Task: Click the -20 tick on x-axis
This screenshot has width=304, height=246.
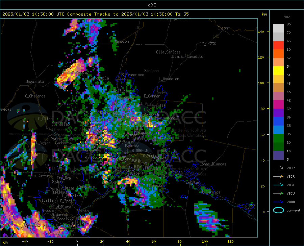Action: (50, 242)
